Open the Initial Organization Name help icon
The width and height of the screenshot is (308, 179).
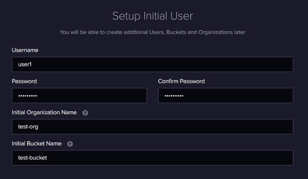point(85,113)
